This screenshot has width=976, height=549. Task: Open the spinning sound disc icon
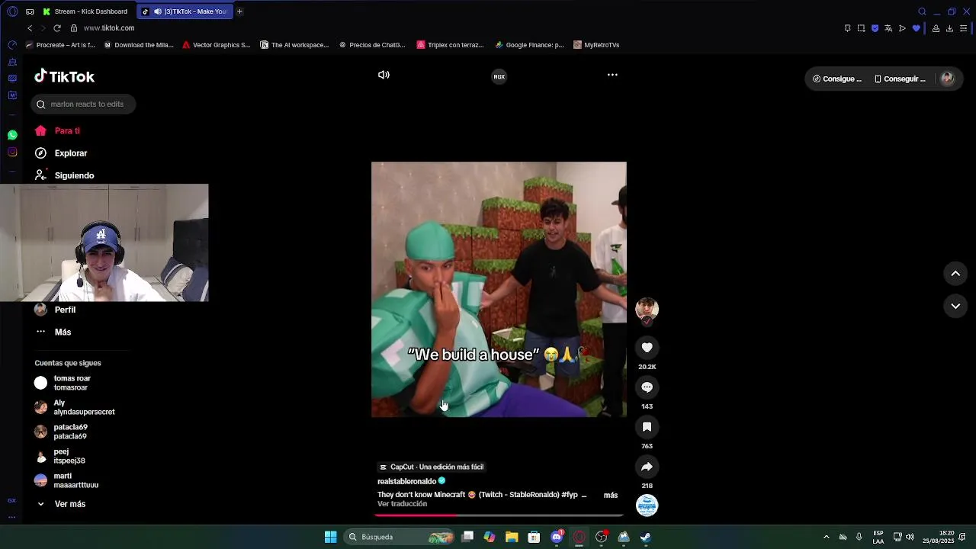(x=647, y=506)
